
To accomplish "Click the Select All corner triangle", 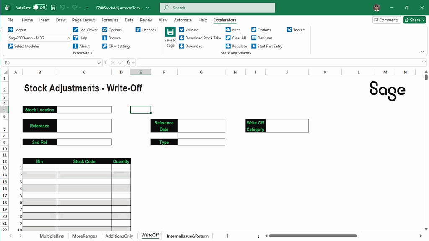I will 5,72.
